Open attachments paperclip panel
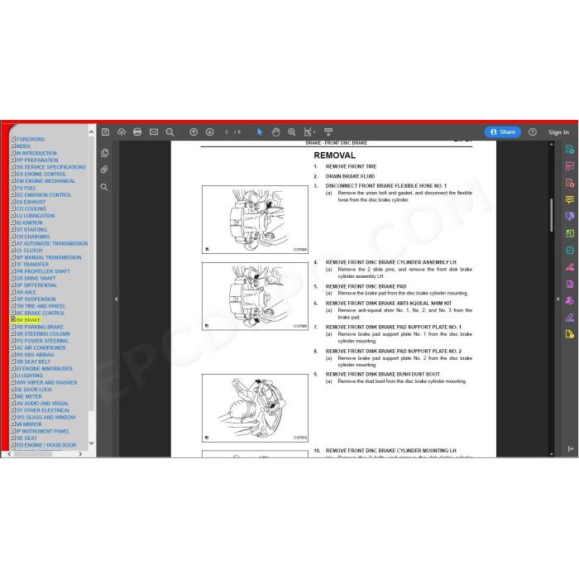 coord(104,170)
